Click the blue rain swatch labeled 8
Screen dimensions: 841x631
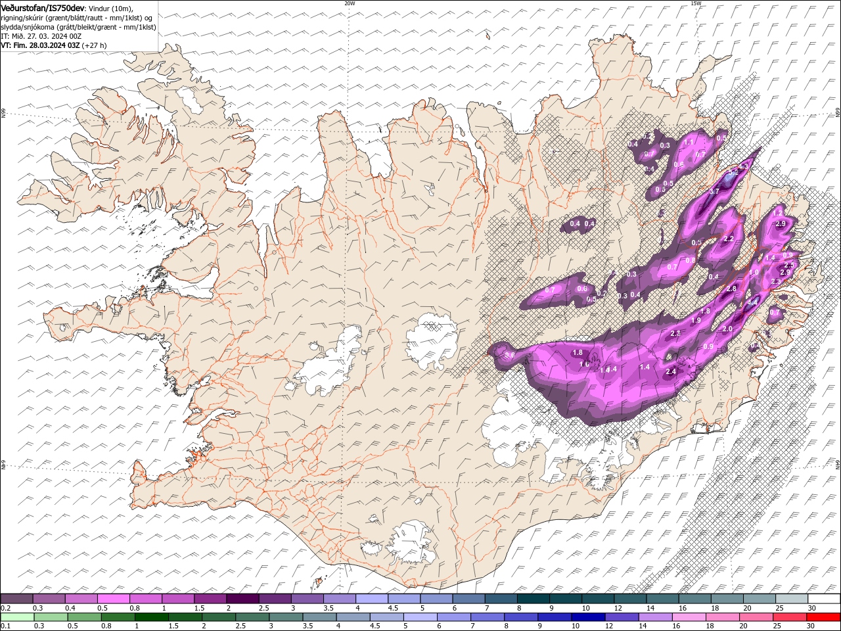point(520,617)
